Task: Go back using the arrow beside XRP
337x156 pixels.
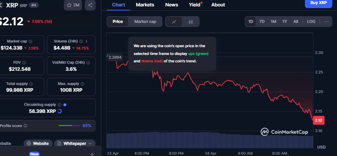Action: 1,5
